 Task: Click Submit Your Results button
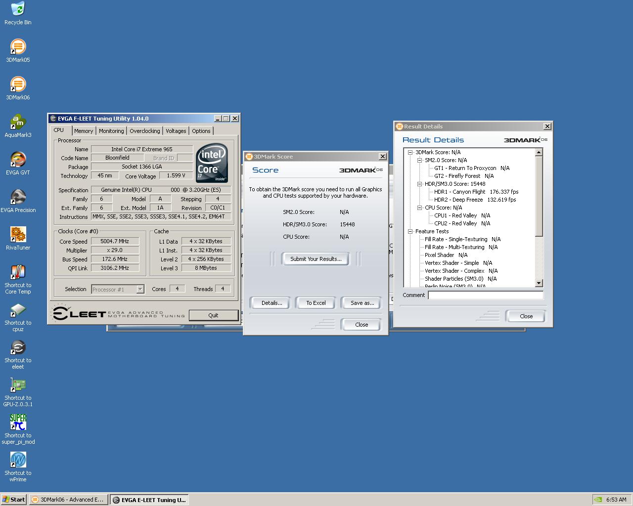pyautogui.click(x=316, y=259)
